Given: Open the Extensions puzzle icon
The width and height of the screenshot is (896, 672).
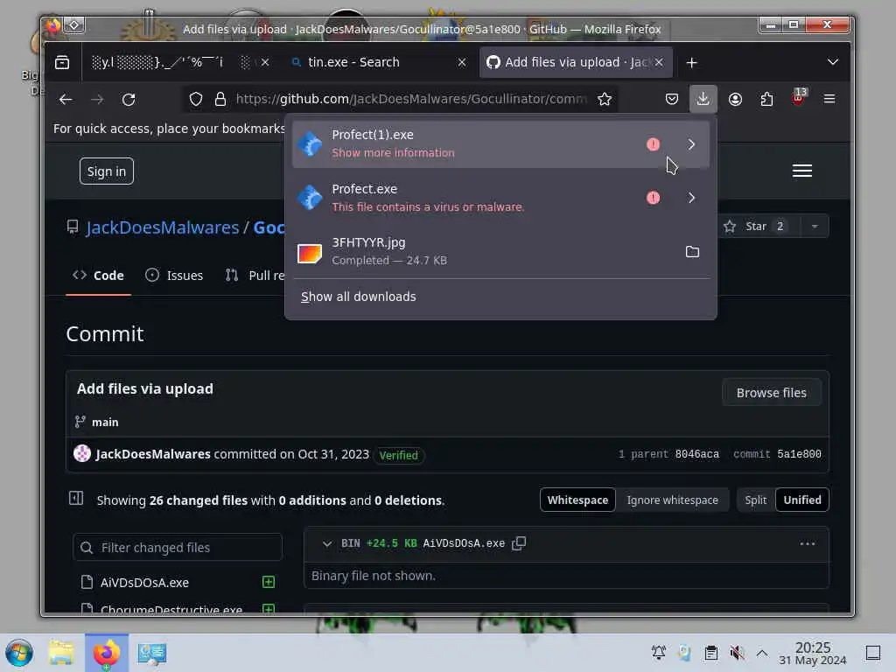Looking at the screenshot, I should [766, 100].
